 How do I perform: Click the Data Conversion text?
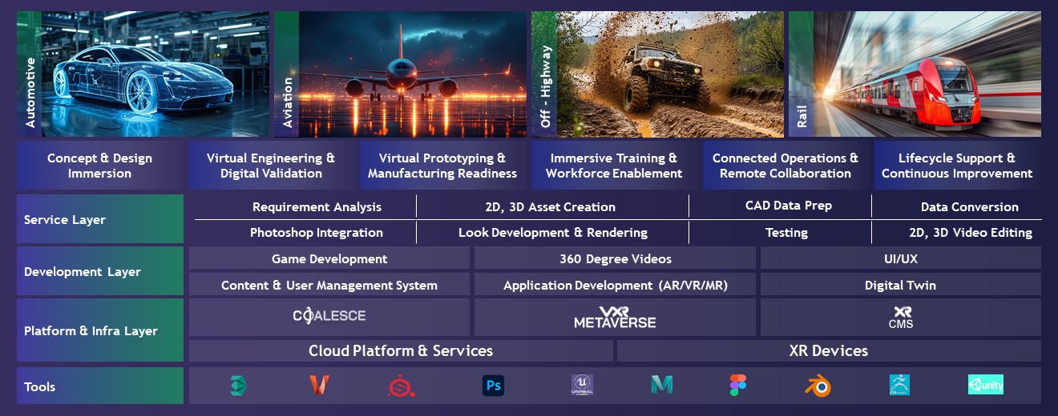click(x=970, y=207)
